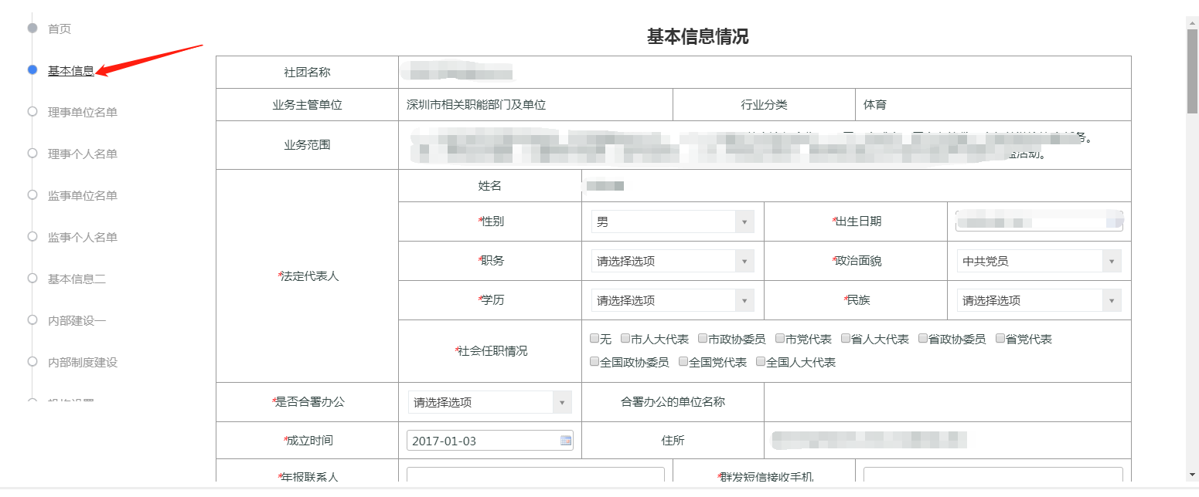The width and height of the screenshot is (1199, 497).
Task: Check the 市人大代表 checkbox
Action: pyautogui.click(x=625, y=339)
